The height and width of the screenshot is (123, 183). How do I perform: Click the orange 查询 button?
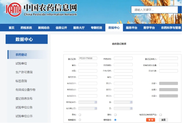click(150, 120)
